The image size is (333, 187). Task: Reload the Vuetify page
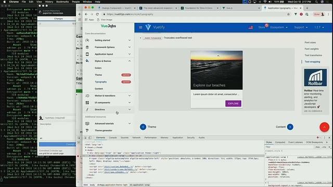(97, 14)
